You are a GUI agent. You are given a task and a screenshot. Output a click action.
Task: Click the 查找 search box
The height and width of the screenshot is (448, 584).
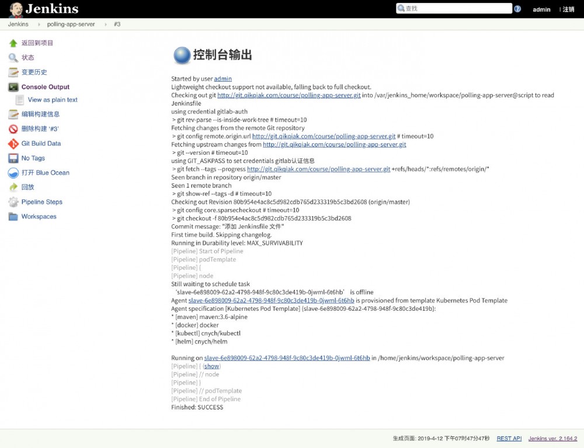click(x=456, y=8)
